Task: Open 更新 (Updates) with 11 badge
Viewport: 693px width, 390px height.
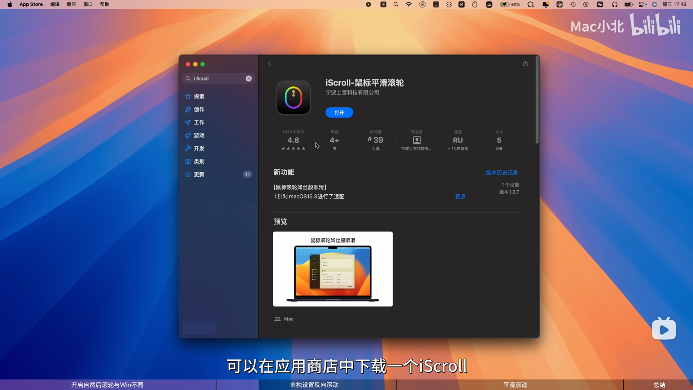Action: coord(199,174)
